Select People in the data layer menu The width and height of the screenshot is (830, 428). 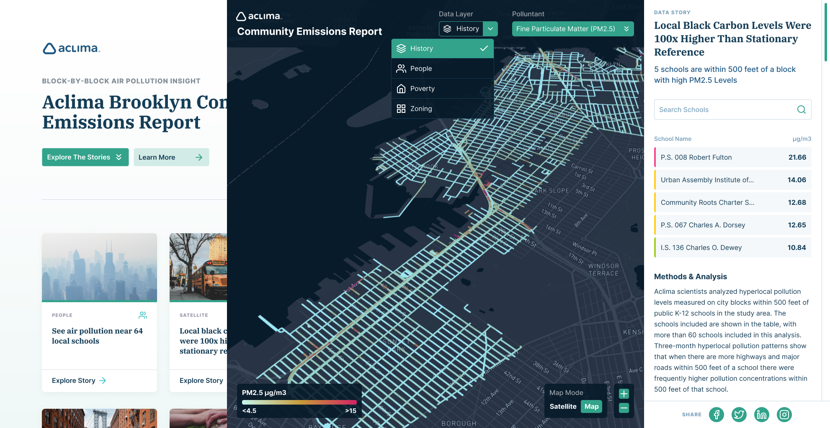(x=443, y=69)
